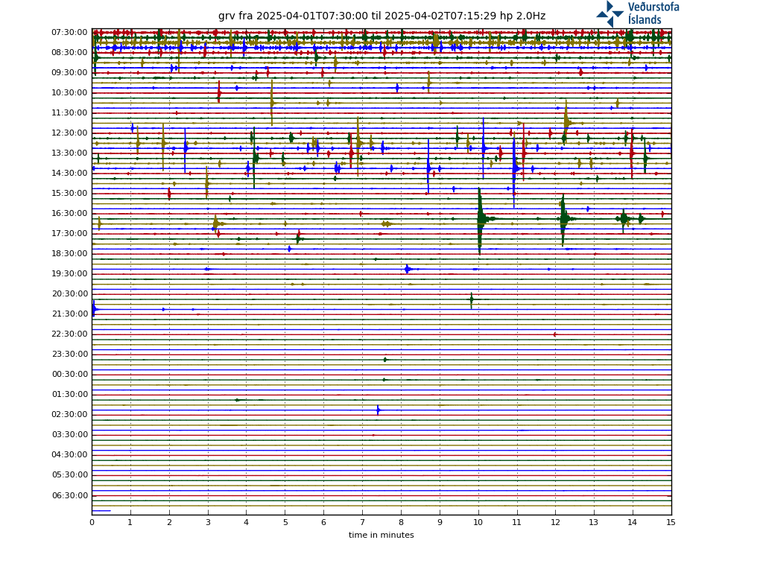The image size is (763, 572).
Task: Click the x-axis tick label 13
Action: (594, 522)
